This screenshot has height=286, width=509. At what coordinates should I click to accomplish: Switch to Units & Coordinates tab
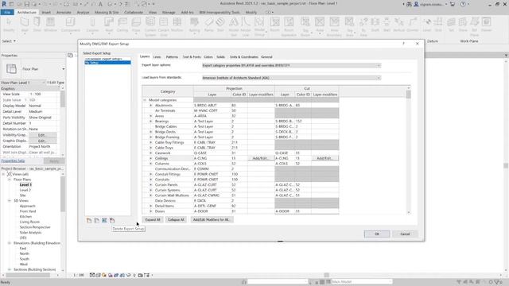point(244,57)
